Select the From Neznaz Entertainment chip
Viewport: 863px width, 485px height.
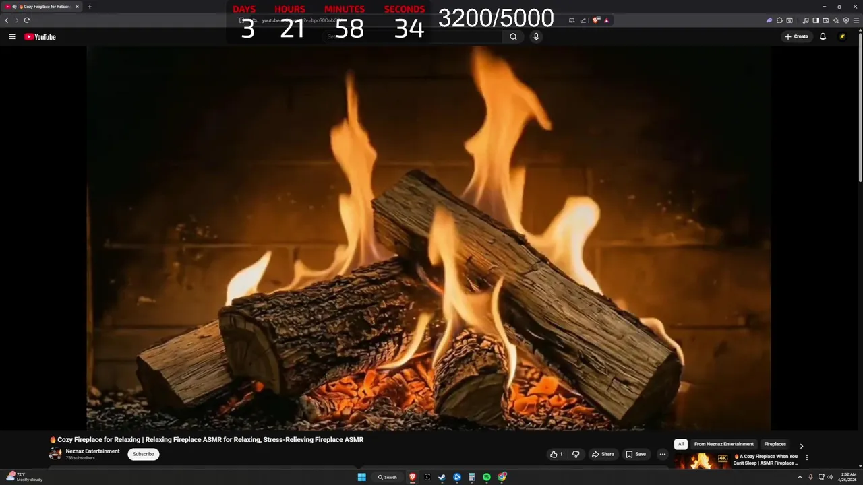724,444
